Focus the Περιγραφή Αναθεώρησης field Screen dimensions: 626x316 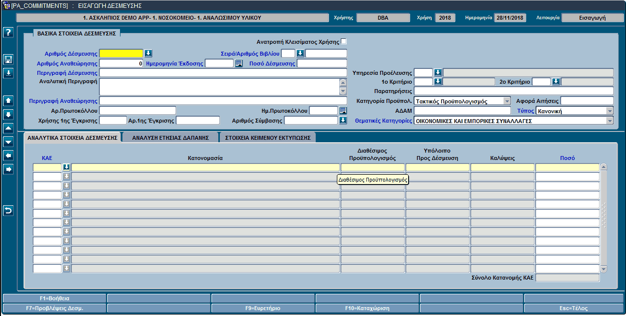click(x=223, y=101)
